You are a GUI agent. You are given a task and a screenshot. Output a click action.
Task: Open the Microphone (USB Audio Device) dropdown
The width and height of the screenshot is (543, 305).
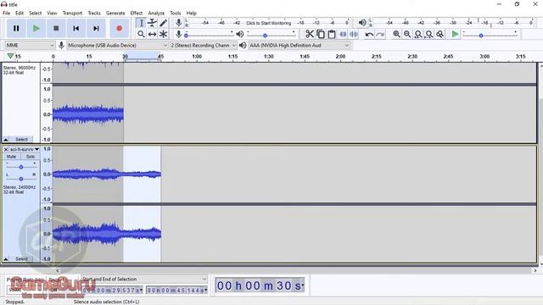[117, 45]
